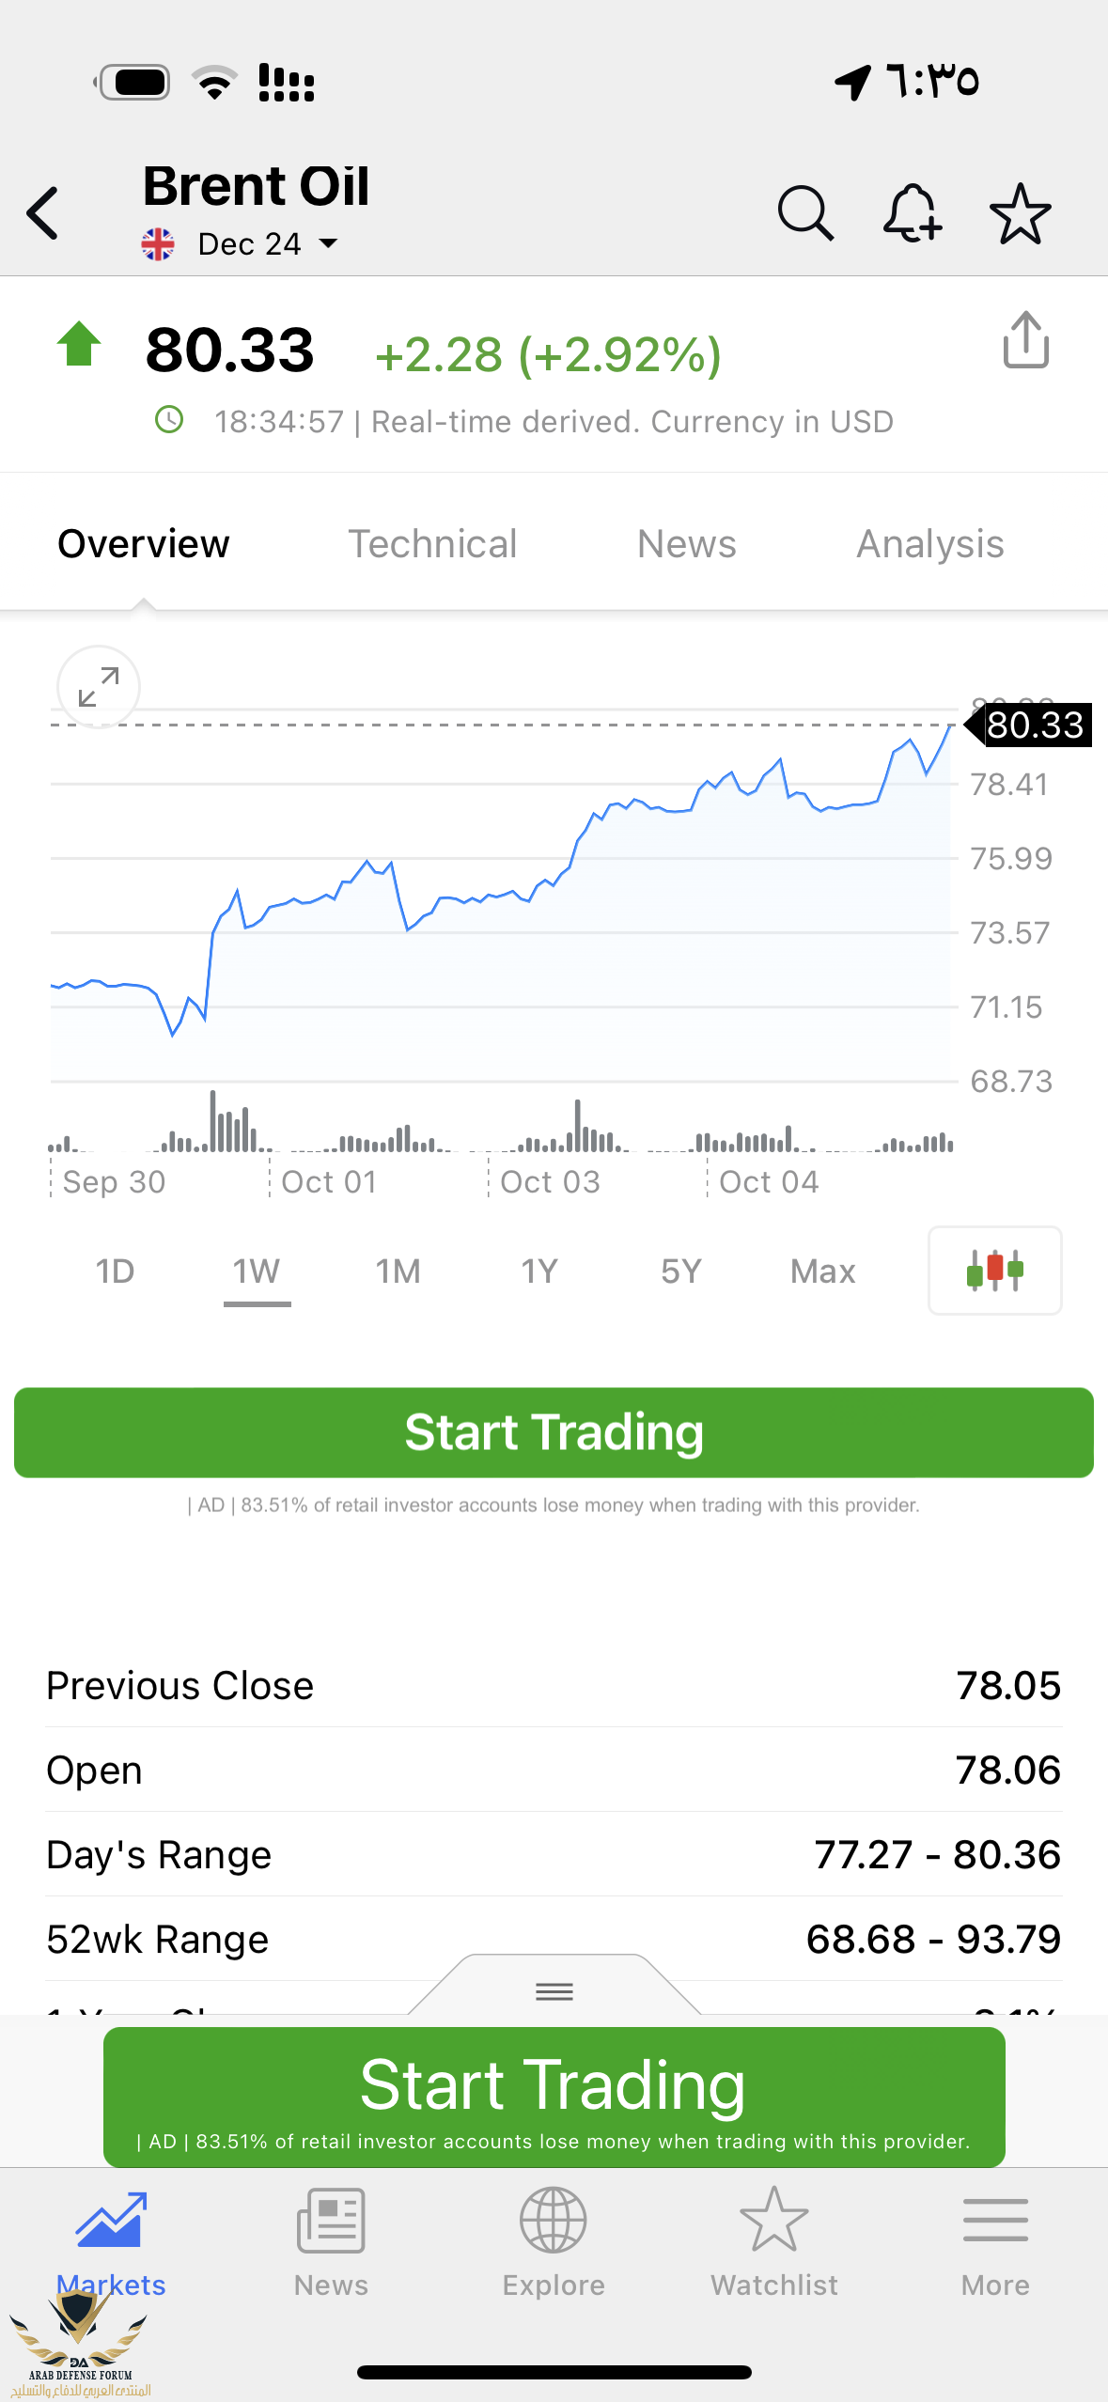Toggle the watchlist star in header

point(1020,213)
